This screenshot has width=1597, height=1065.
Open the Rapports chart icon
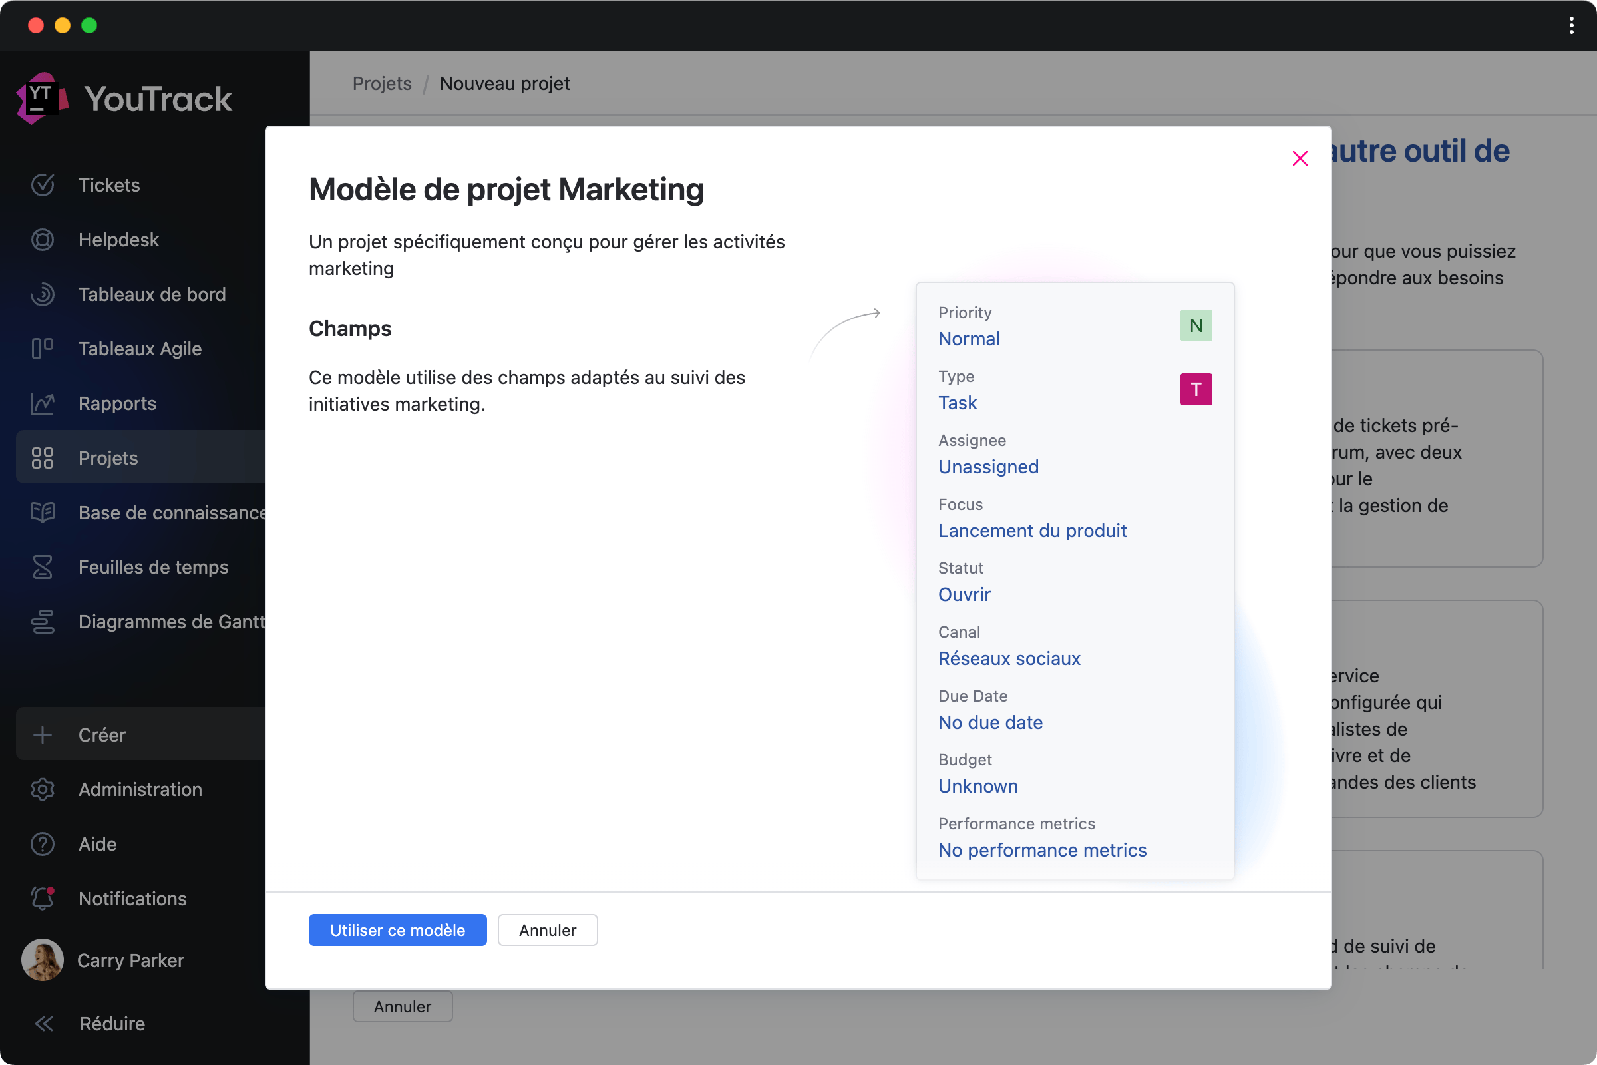point(42,403)
